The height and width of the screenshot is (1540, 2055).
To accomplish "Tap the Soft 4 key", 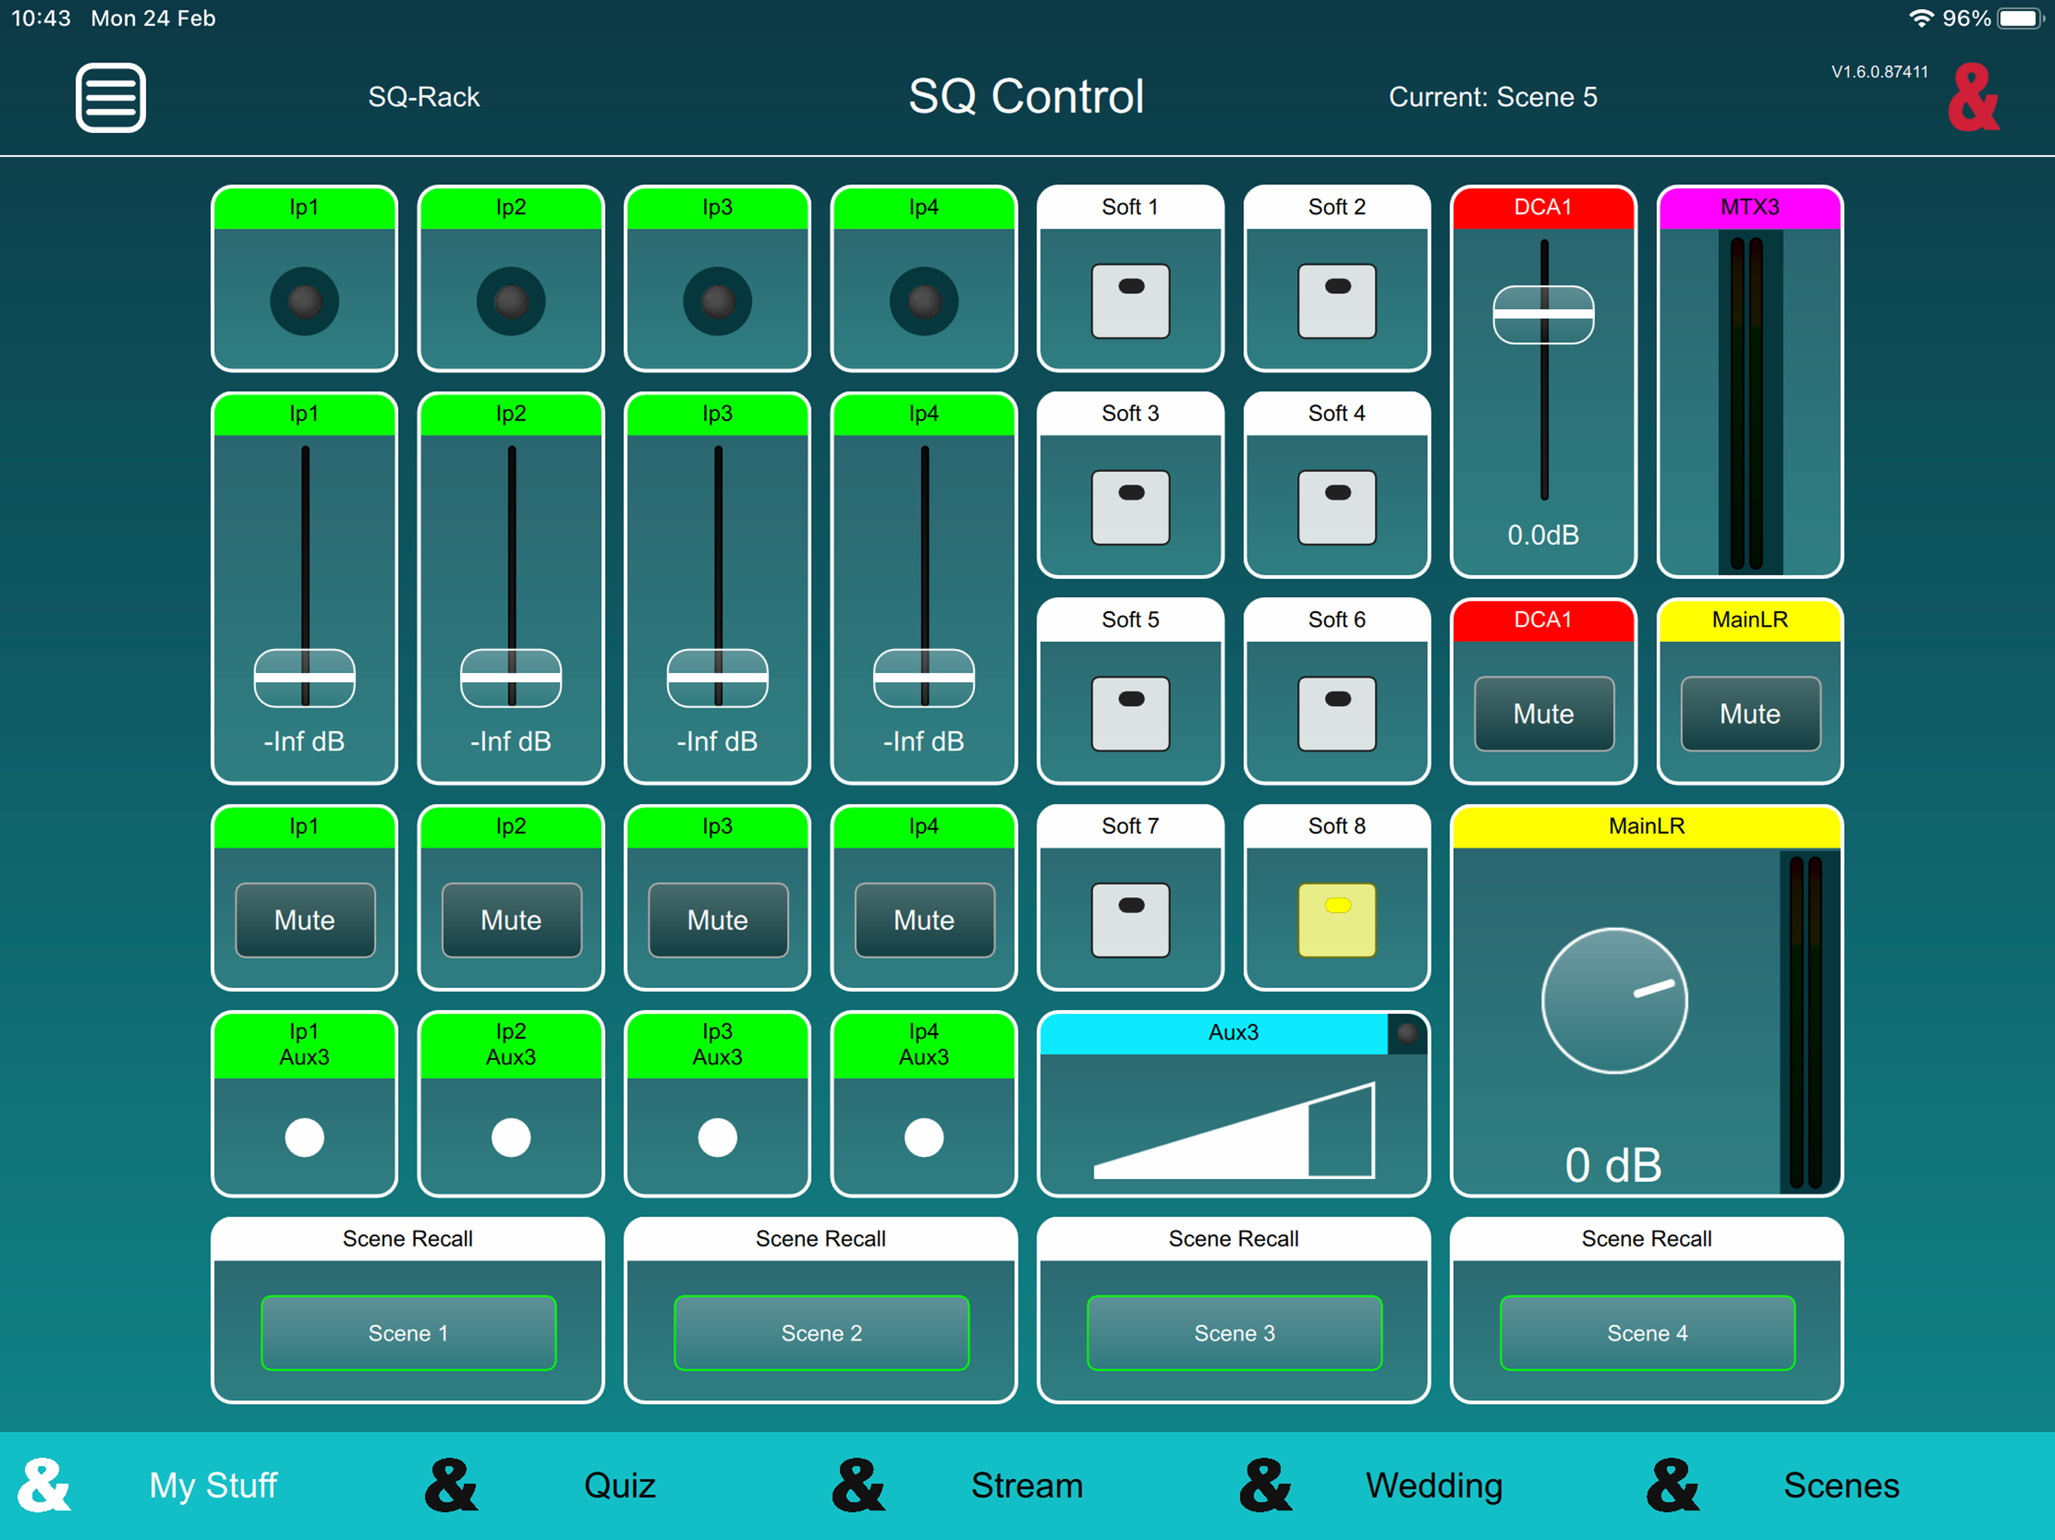I will click(x=1337, y=507).
